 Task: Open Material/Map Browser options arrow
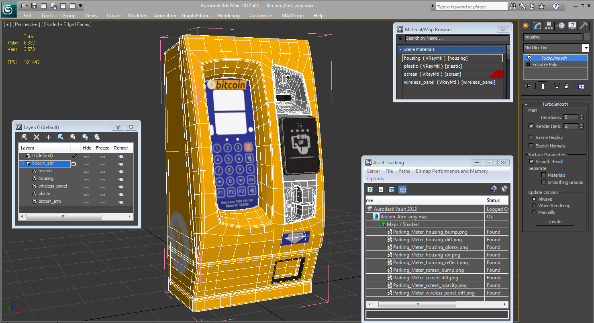[400, 38]
